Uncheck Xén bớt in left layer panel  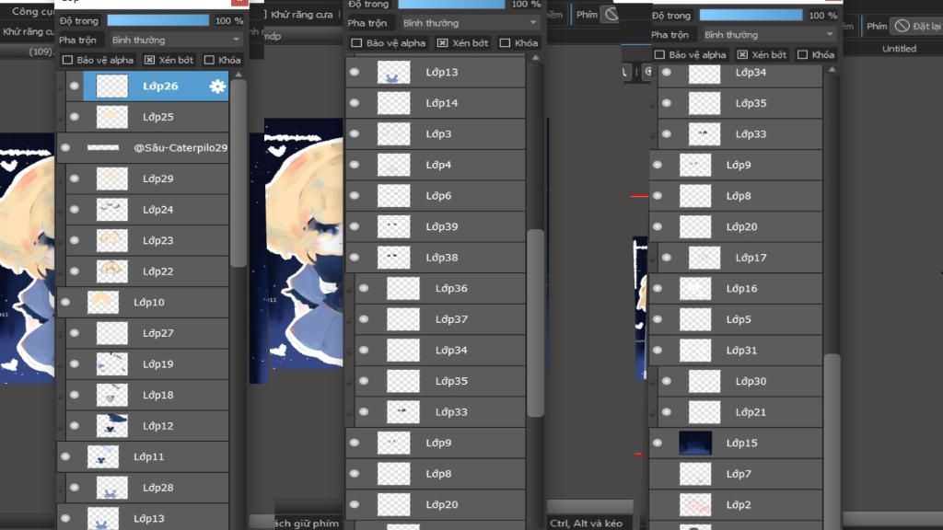(150, 60)
